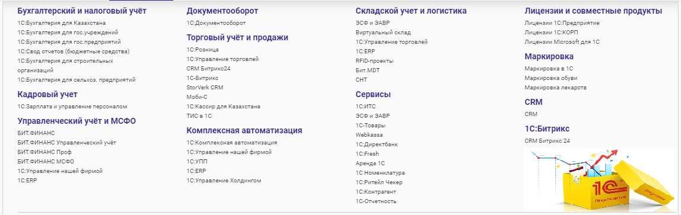Open the 1С-Битрикс link
Screen dimensions: 681x215
(202, 78)
